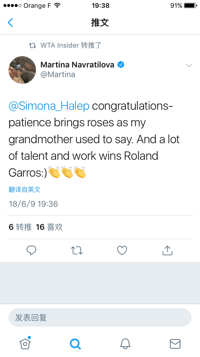Expand the tweet options chevron menu
The width and height of the screenshot is (200, 357).
[x=189, y=65]
